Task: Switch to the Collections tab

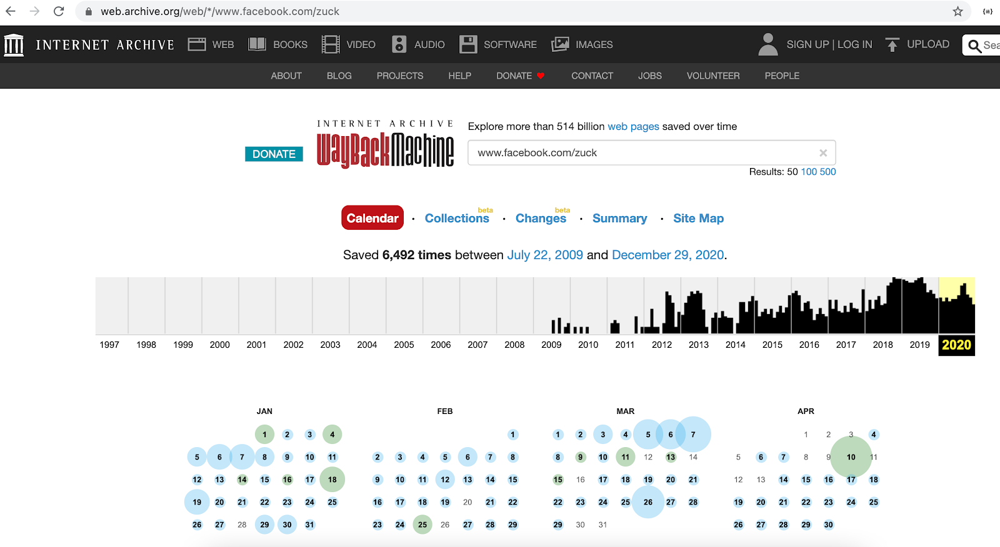Action: tap(457, 219)
